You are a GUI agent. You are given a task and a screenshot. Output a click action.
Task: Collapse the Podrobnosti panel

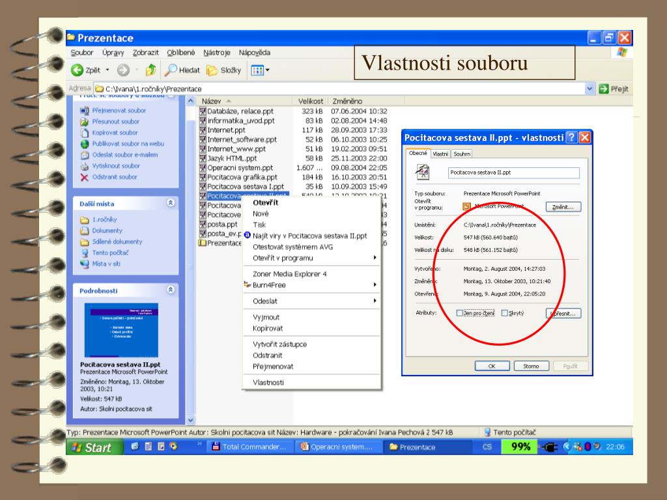pyautogui.click(x=171, y=290)
